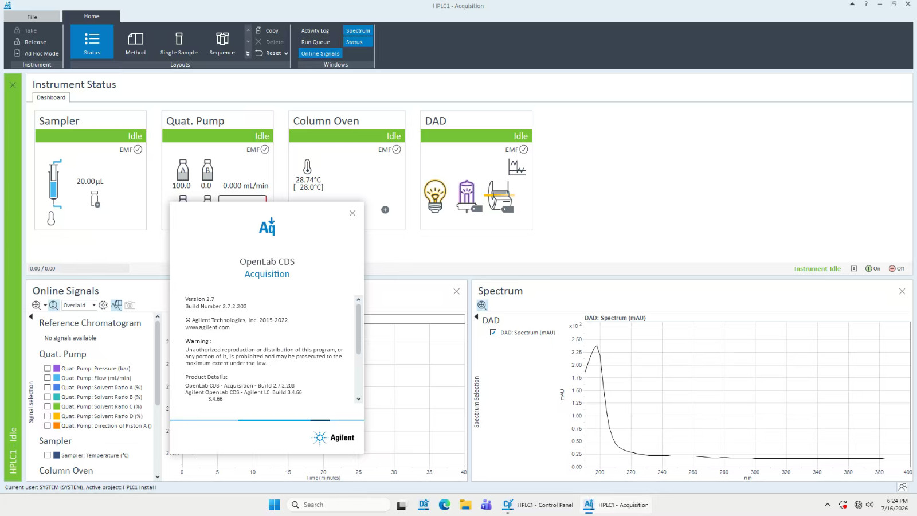Click the DAD flow cell icon
Viewport: 917px width, 516px height.
point(500,196)
